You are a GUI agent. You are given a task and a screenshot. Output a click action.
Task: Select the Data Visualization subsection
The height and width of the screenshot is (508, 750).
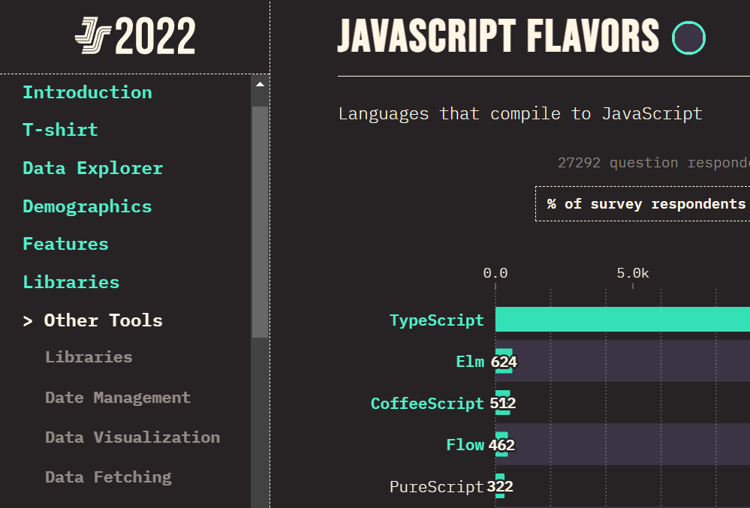point(132,437)
